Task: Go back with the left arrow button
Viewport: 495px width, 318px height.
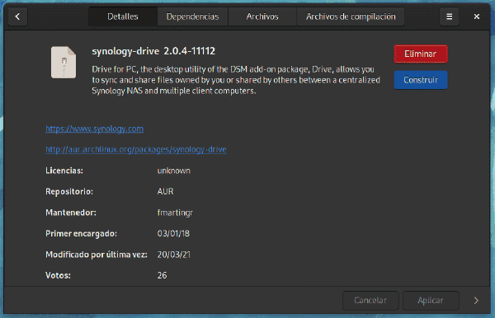Action: [x=17, y=16]
